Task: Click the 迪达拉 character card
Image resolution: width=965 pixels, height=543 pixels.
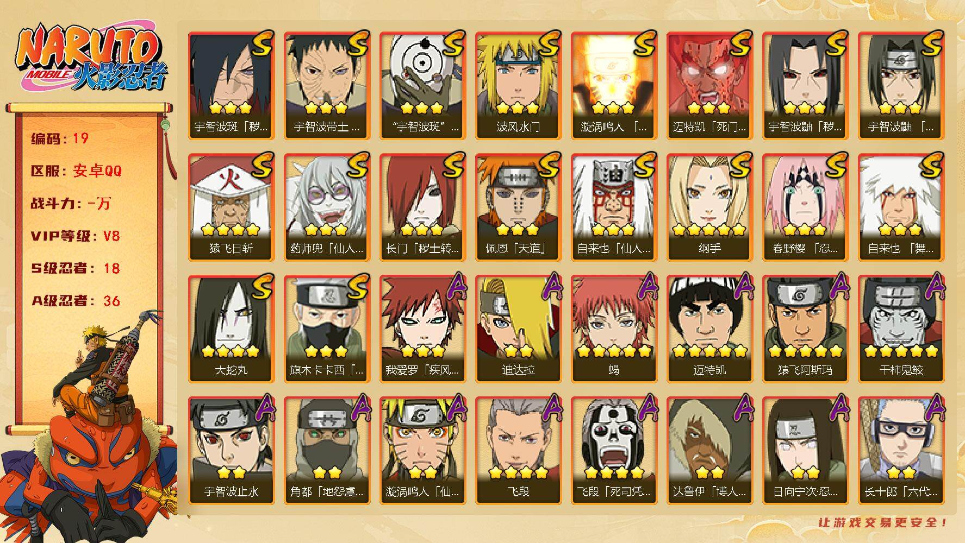Action: pos(518,329)
